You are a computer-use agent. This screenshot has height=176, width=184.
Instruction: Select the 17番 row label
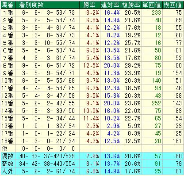coord(8,134)
